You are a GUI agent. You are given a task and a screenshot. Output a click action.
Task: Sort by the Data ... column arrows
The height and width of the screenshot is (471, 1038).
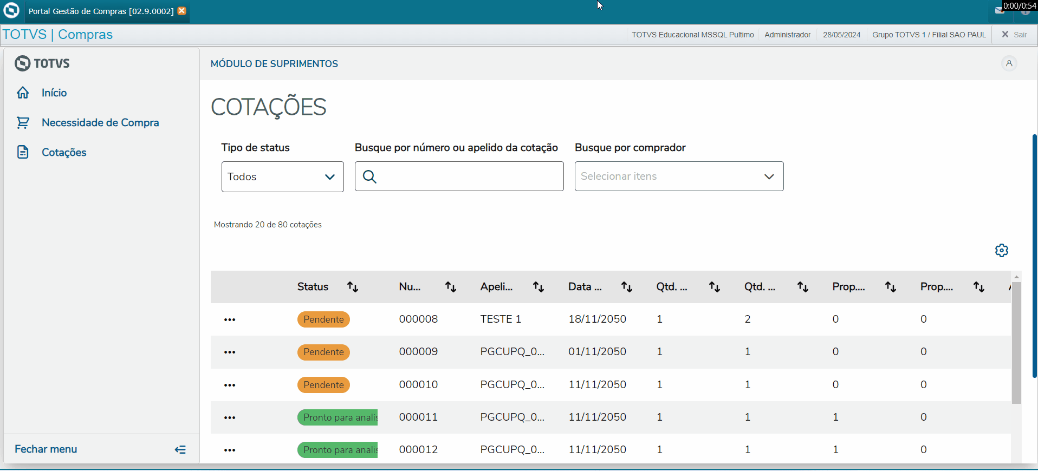pyautogui.click(x=627, y=287)
